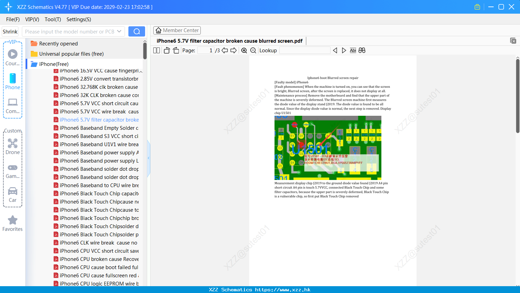Open iPhone6 CPU cause boot failed file
This screenshot has width=520, height=293.
(x=96, y=267)
